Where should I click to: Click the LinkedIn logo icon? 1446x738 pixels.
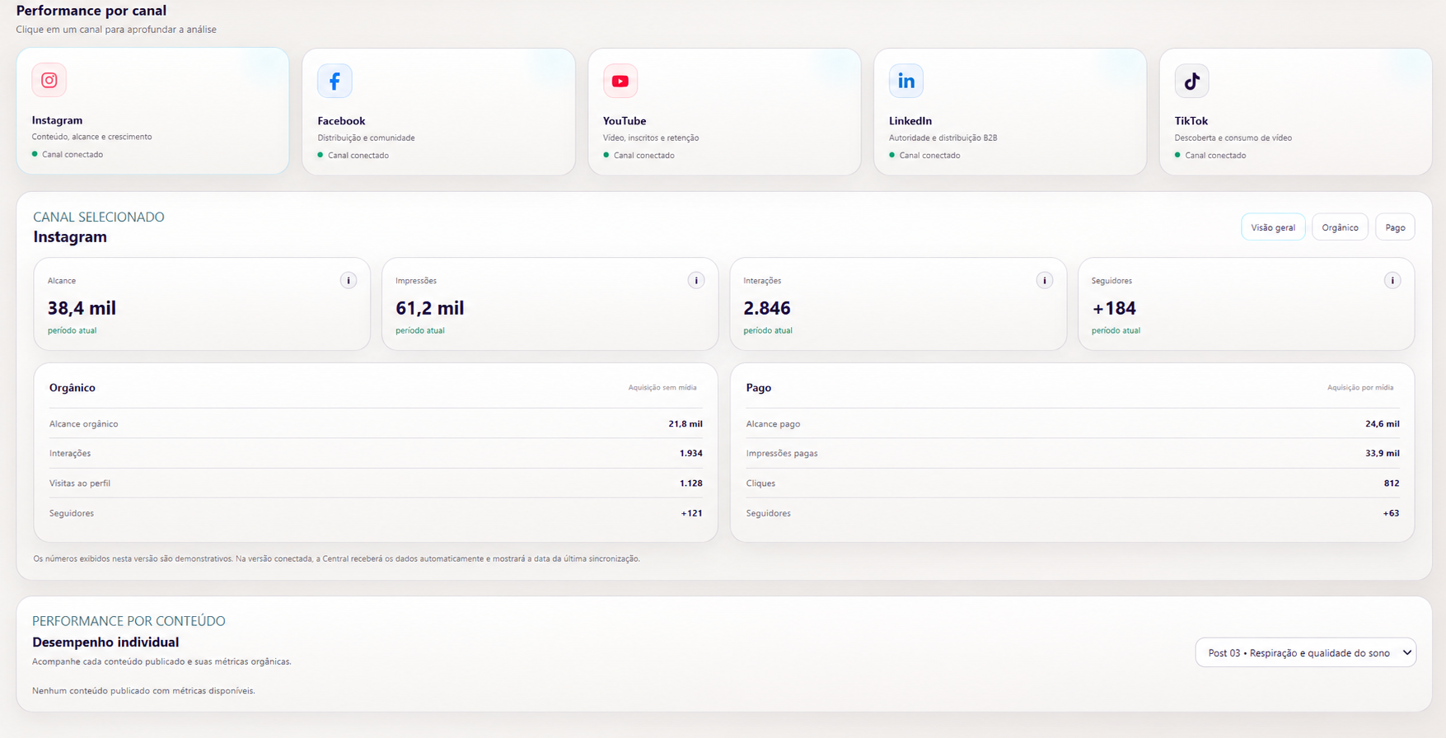tap(906, 81)
